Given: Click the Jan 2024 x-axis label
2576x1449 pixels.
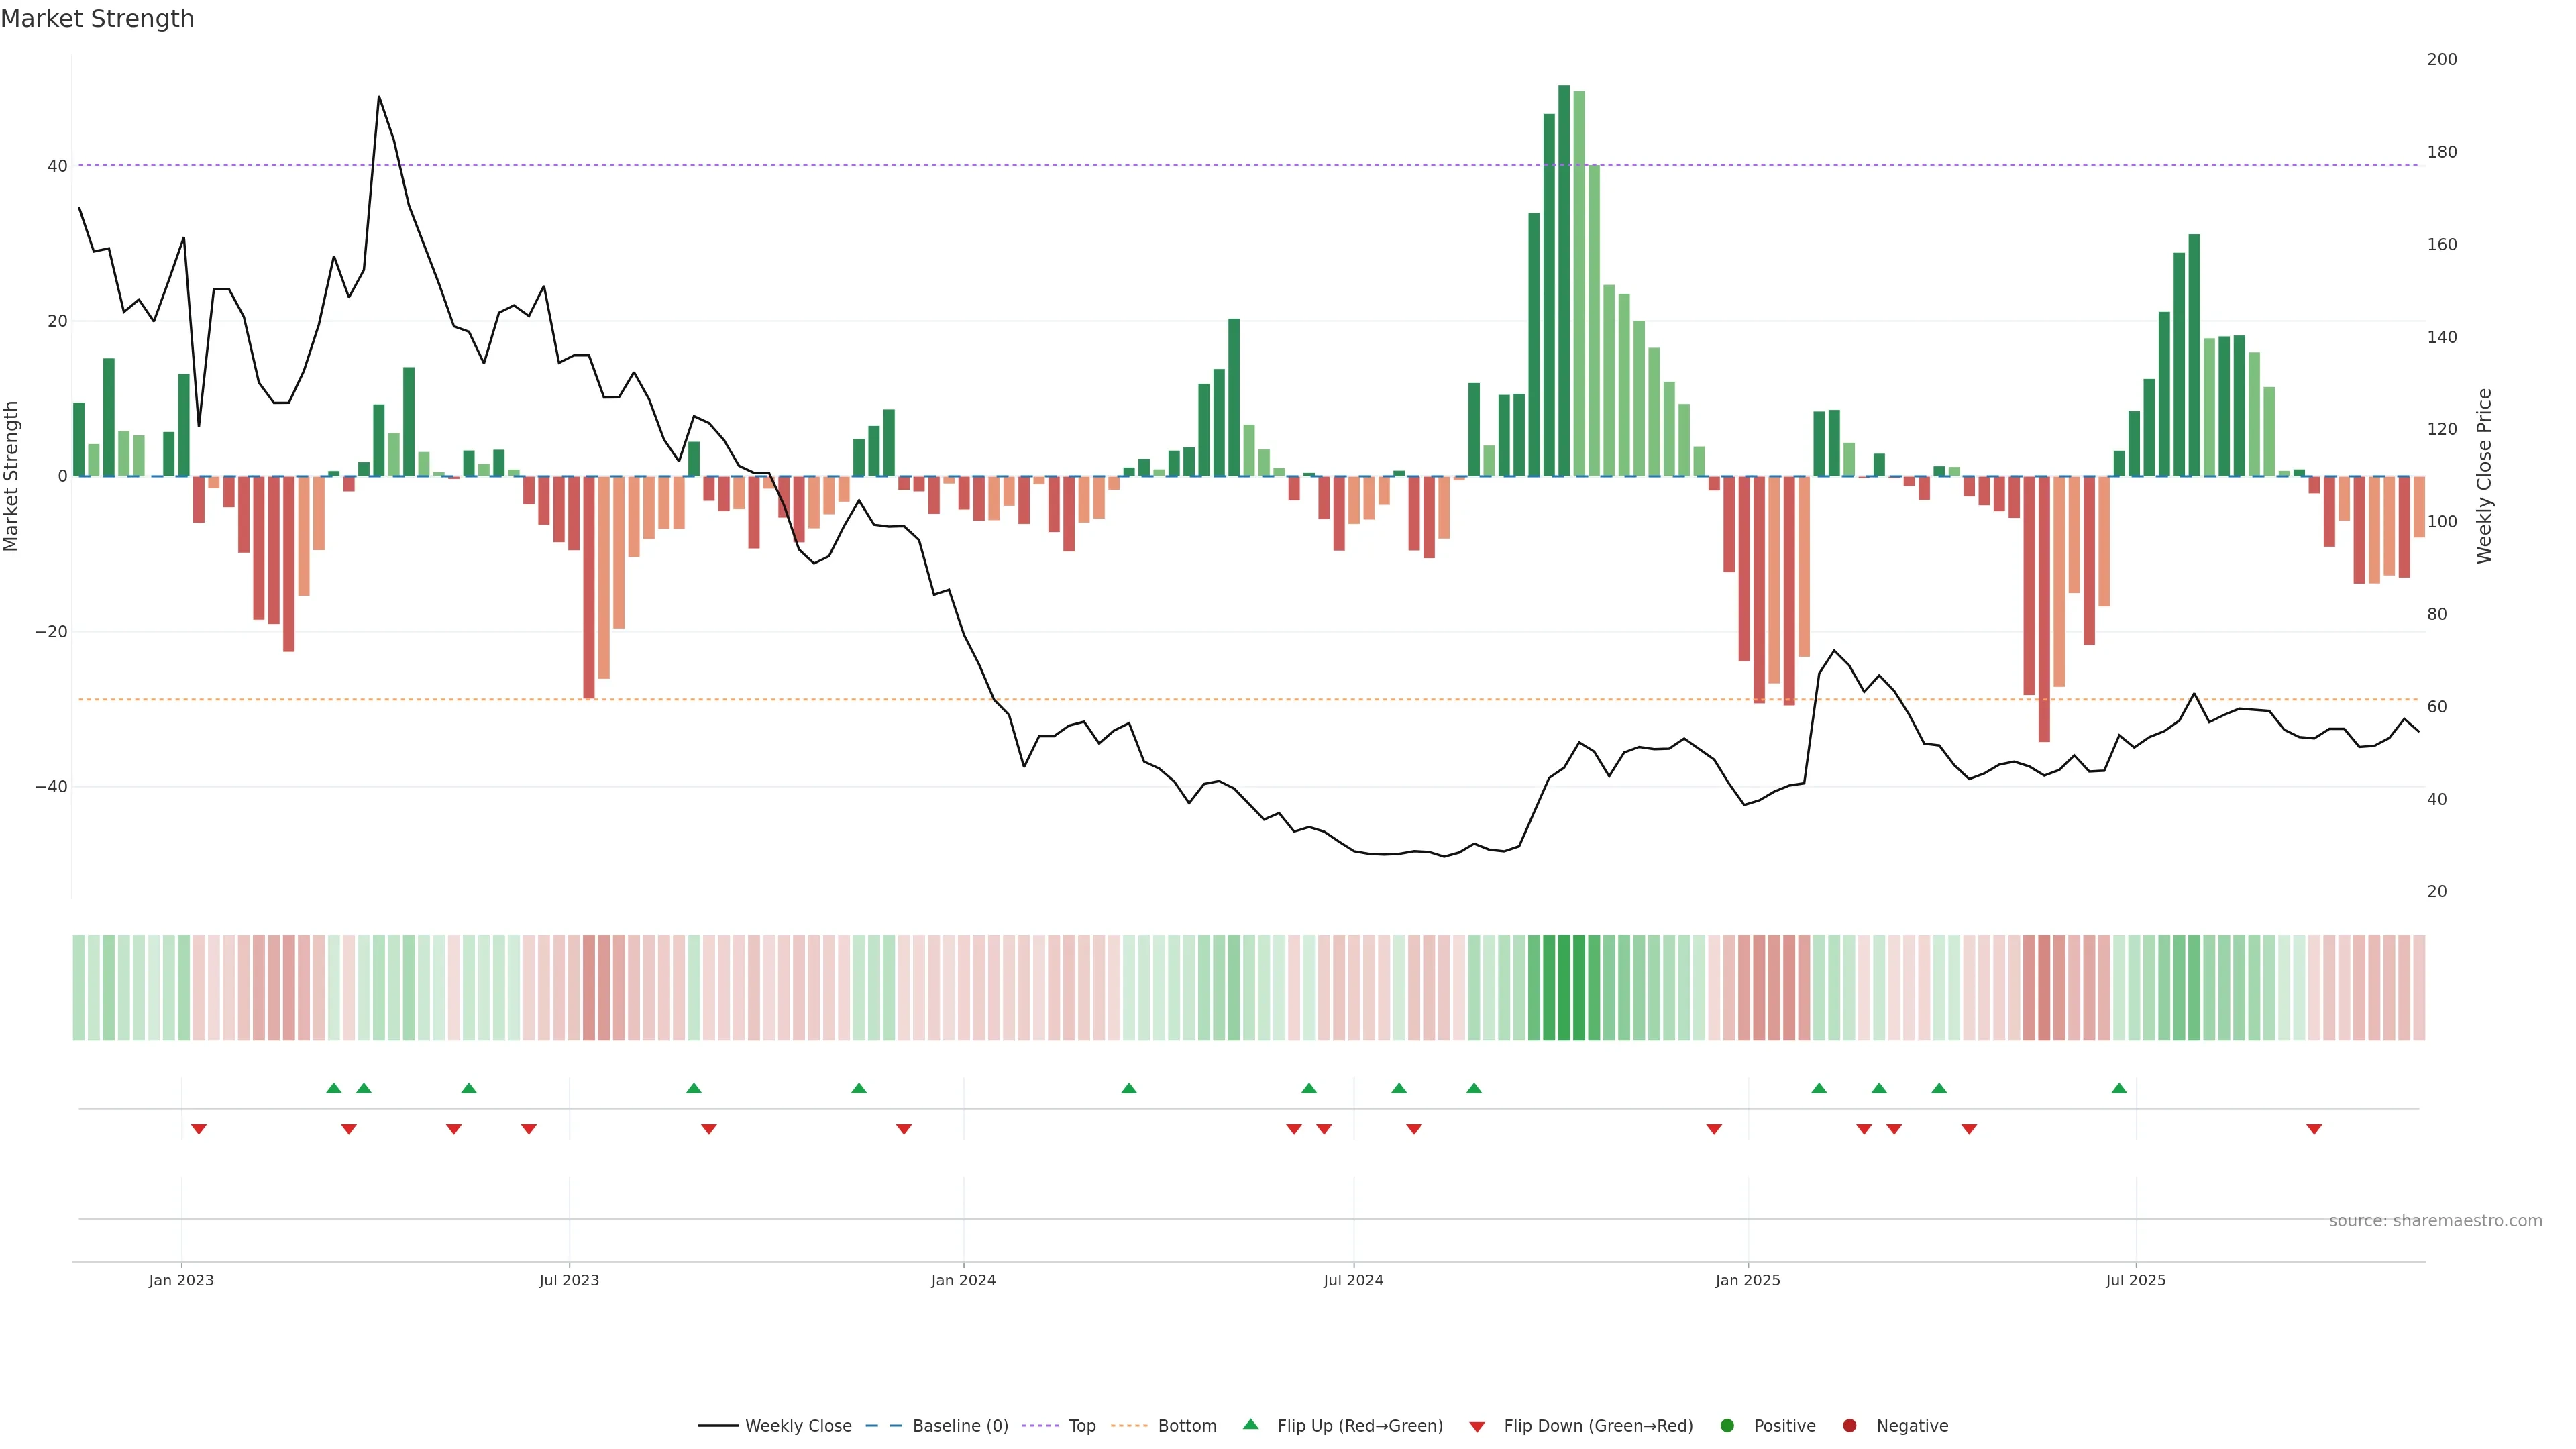Looking at the screenshot, I should (963, 1280).
